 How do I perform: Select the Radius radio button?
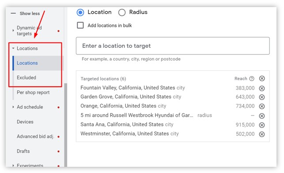pyautogui.click(x=122, y=12)
